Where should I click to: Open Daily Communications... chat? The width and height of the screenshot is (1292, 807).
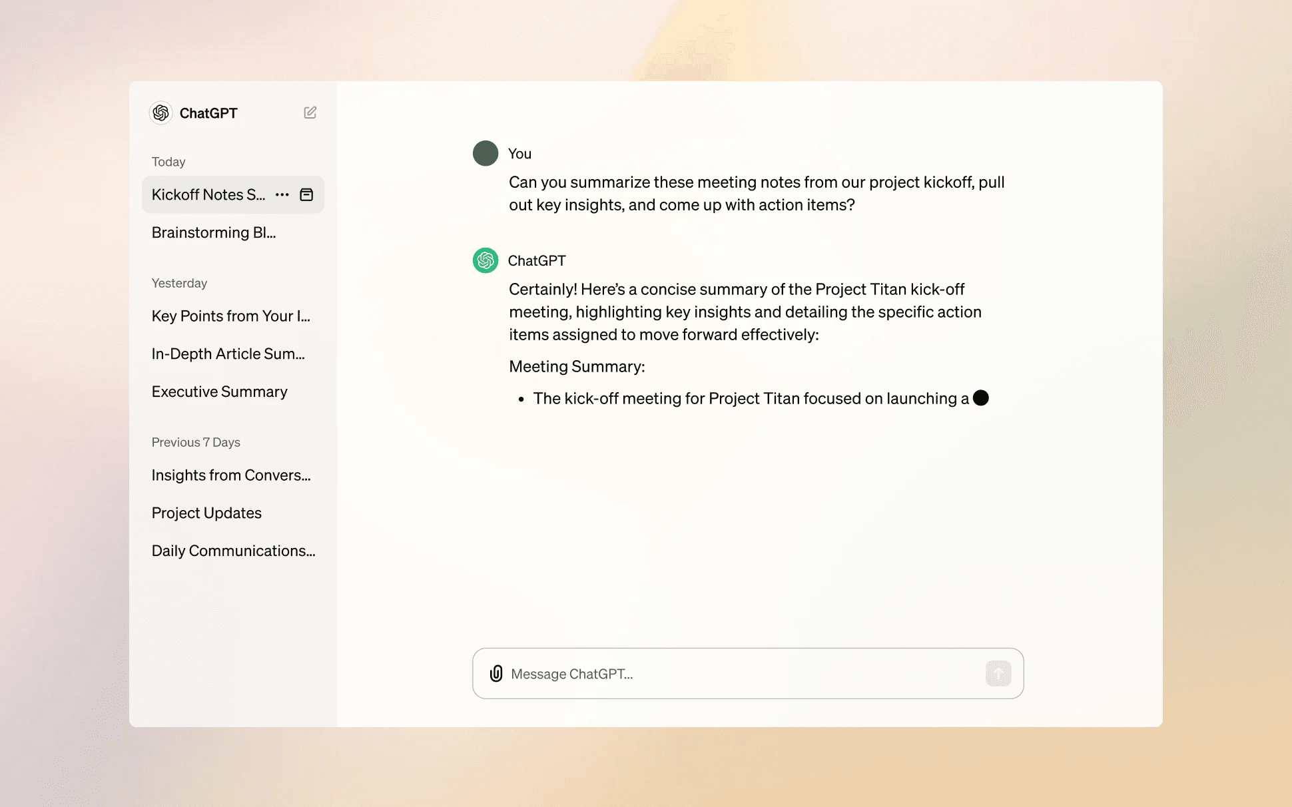[x=232, y=549]
